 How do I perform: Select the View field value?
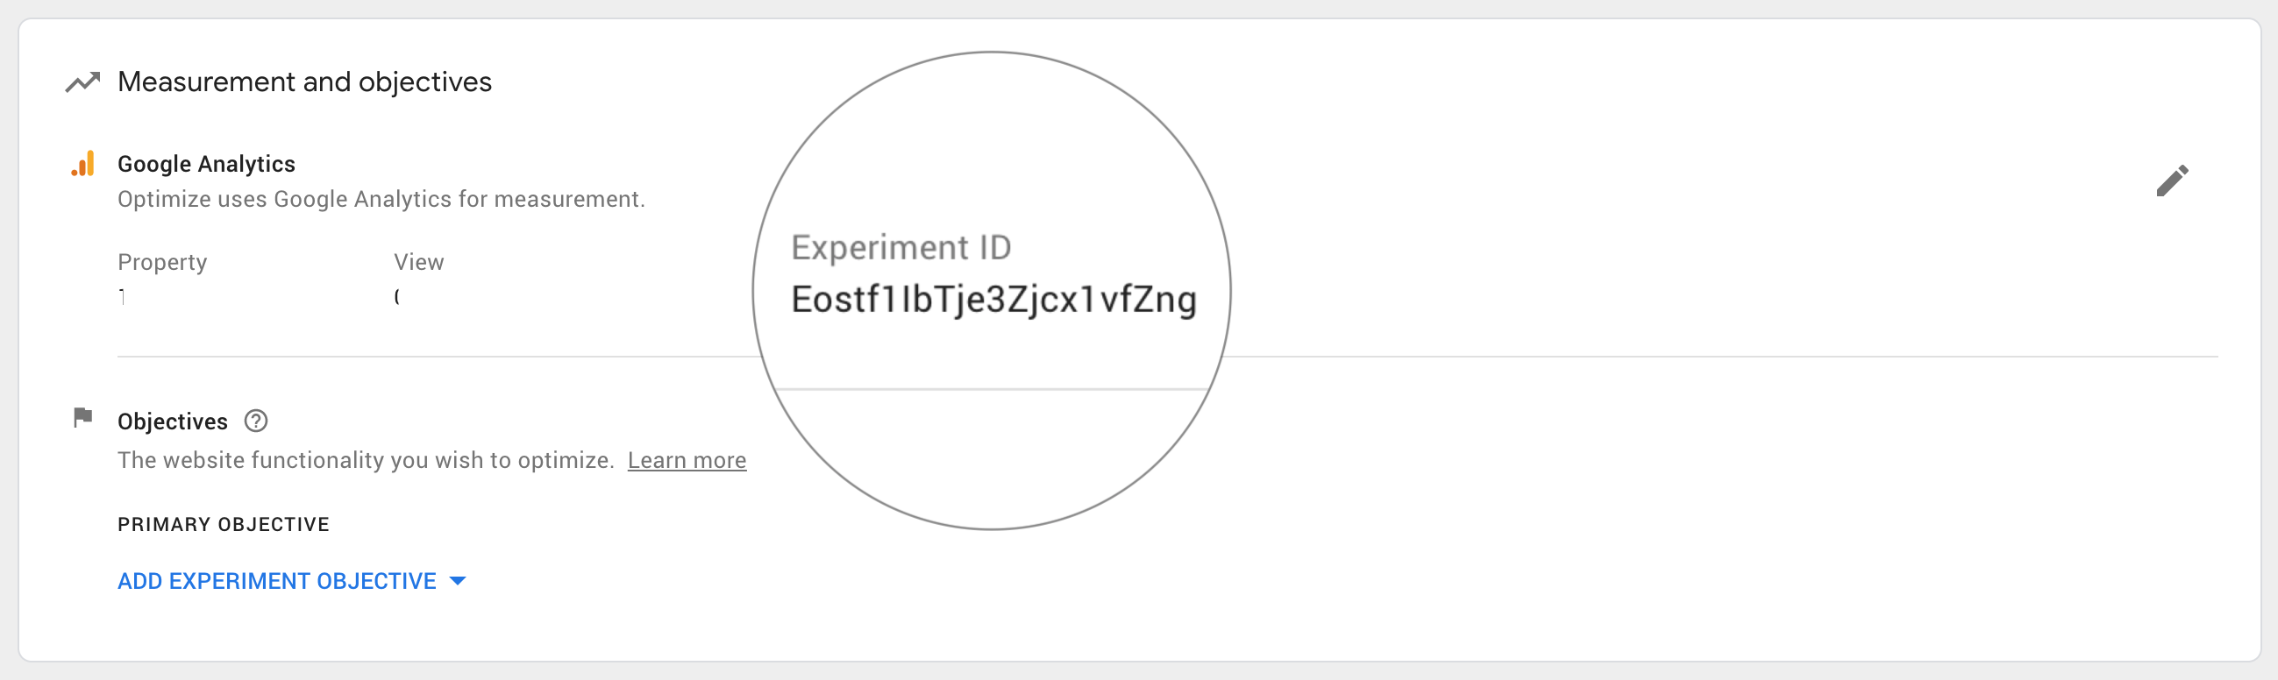pos(398,296)
